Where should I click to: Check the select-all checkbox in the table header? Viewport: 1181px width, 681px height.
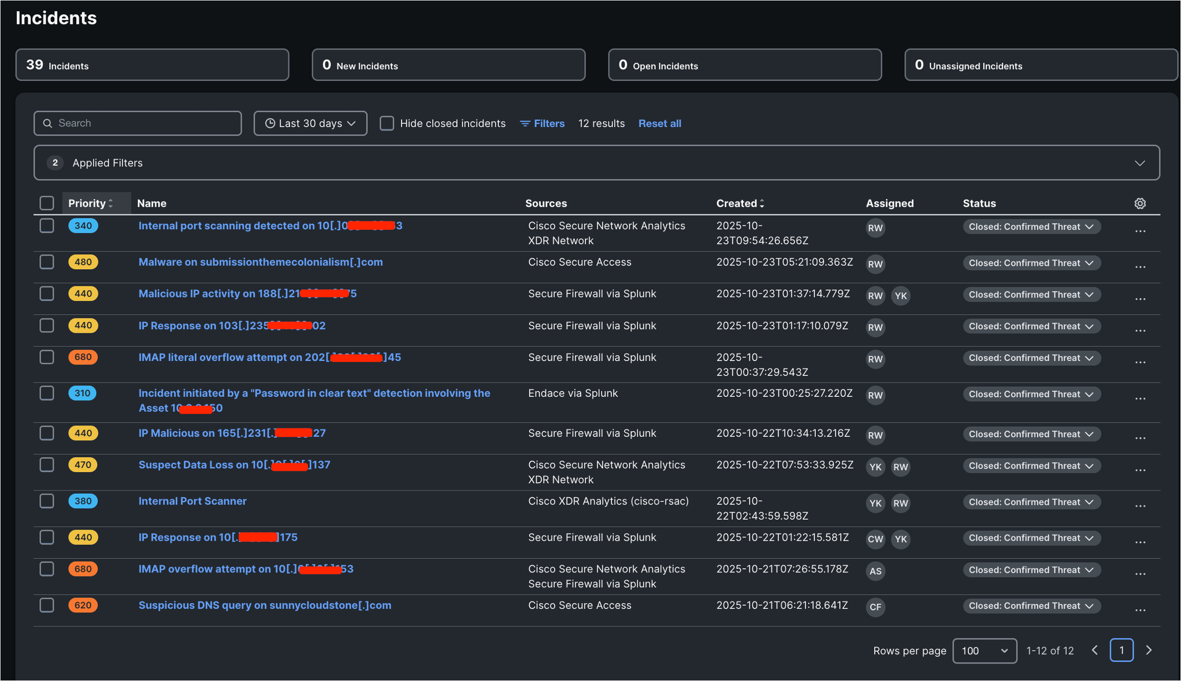46,203
